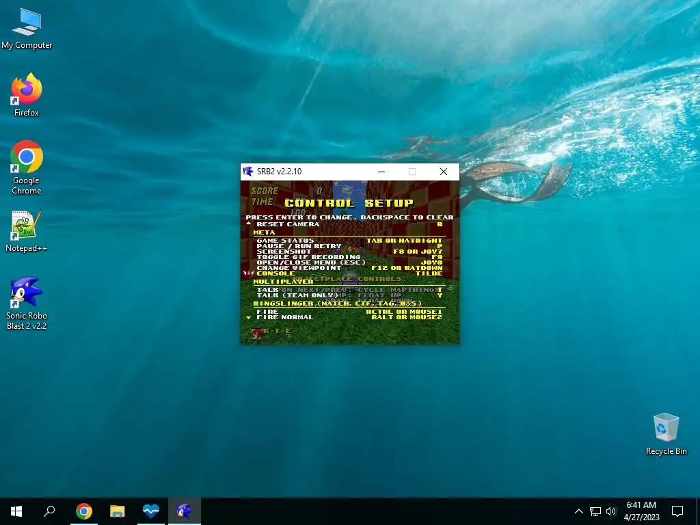The height and width of the screenshot is (525, 700).
Task: Click the SRB2 v2.2.10 window title text
Action: pos(279,172)
